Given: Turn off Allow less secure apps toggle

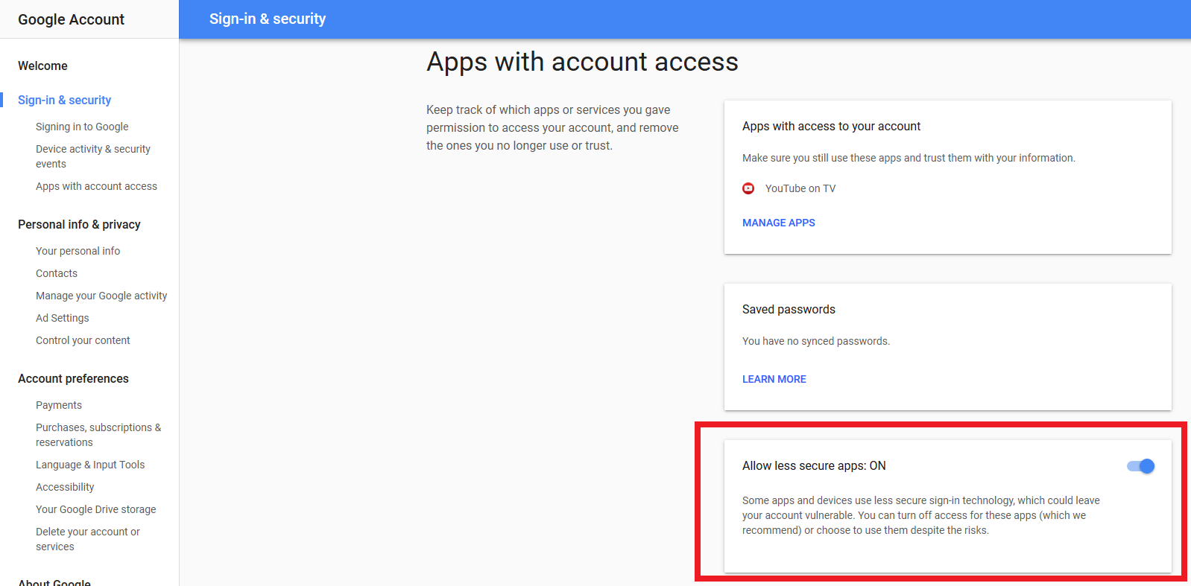Looking at the screenshot, I should (x=1140, y=466).
